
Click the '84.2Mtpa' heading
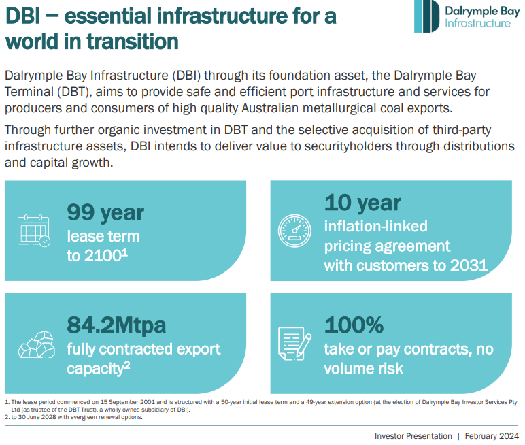pyautogui.click(x=116, y=325)
